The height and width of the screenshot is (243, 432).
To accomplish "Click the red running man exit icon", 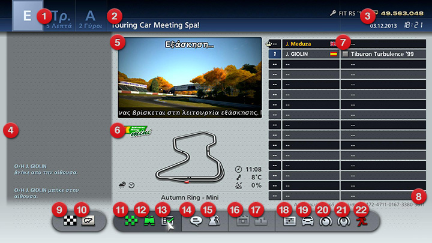I will point(364,221).
